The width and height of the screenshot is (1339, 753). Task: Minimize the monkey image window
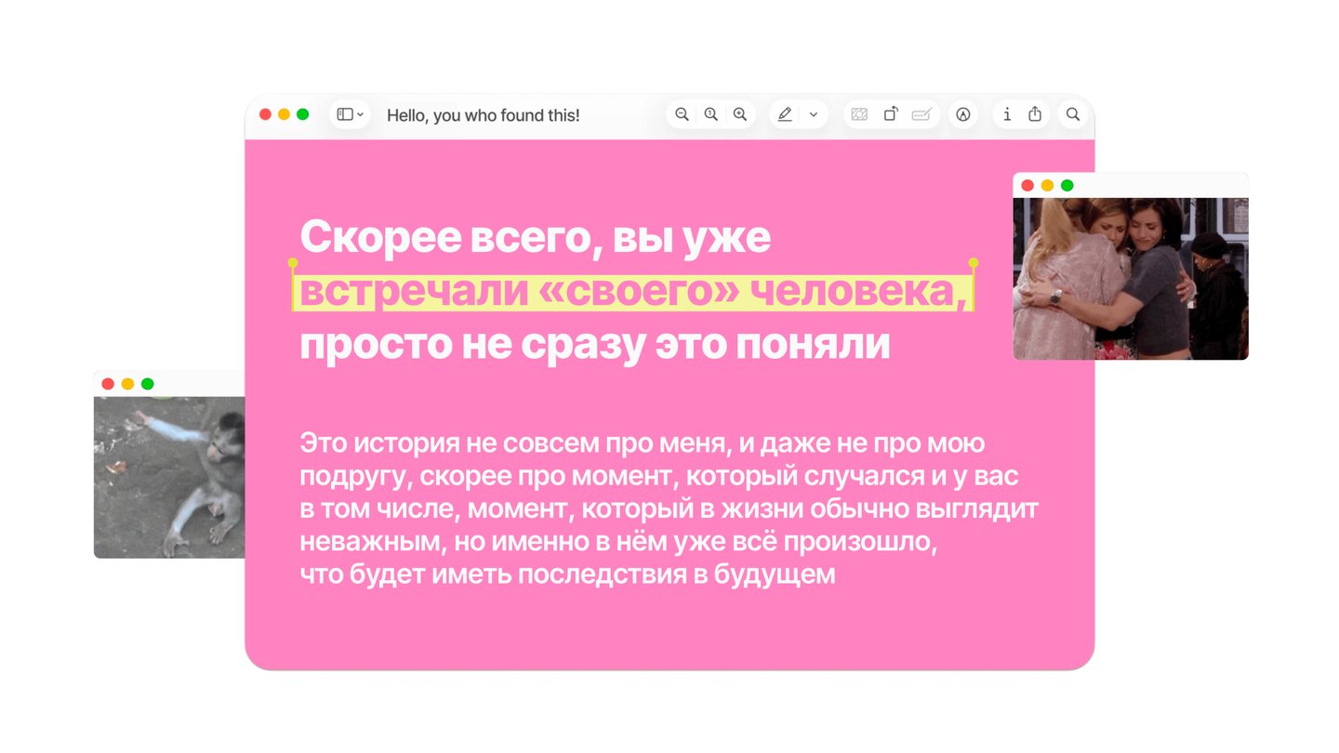coord(127,384)
